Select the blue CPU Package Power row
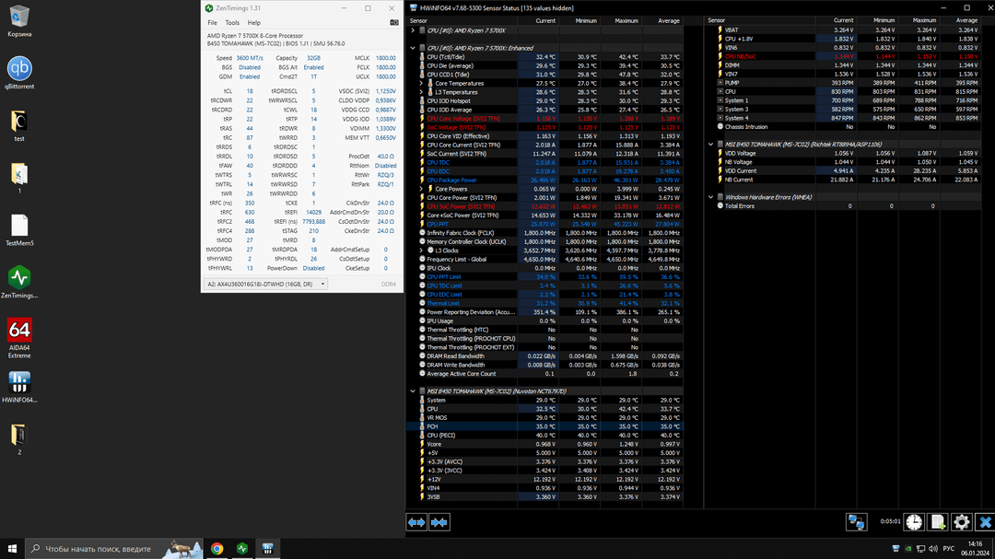 [x=544, y=180]
